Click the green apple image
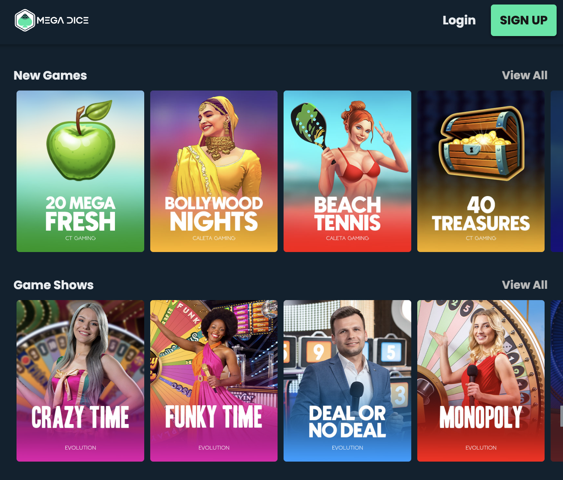 80,140
